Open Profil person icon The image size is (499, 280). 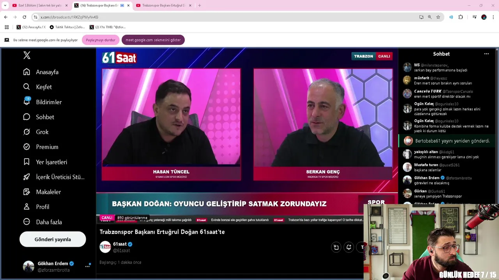click(x=27, y=207)
